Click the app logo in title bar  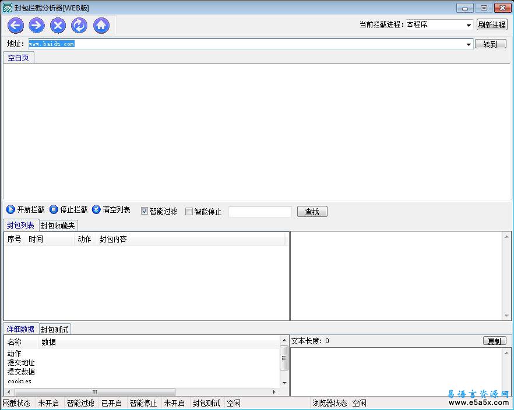coord(7,8)
